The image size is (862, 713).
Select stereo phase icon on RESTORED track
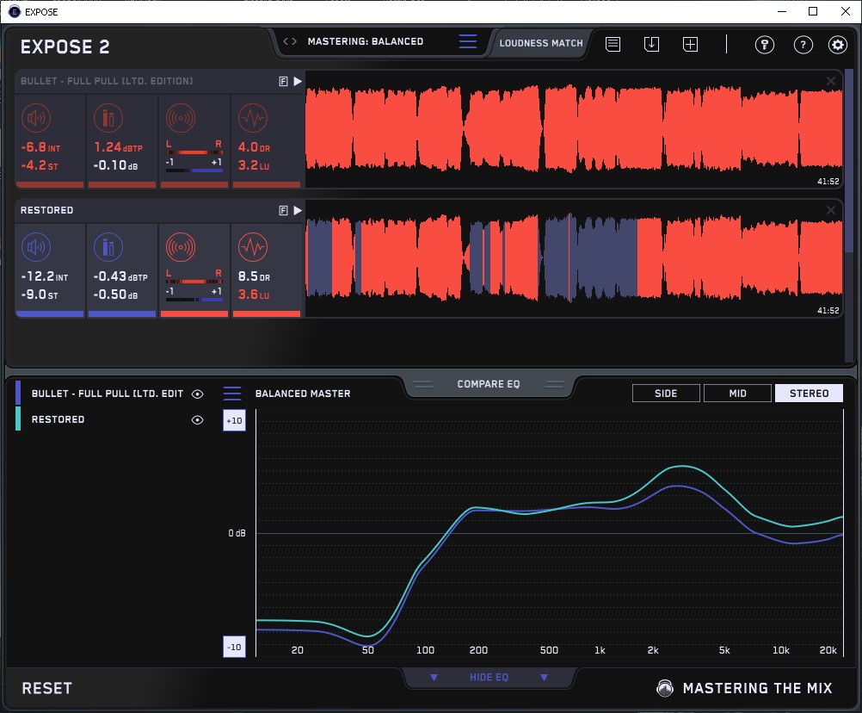coord(180,248)
